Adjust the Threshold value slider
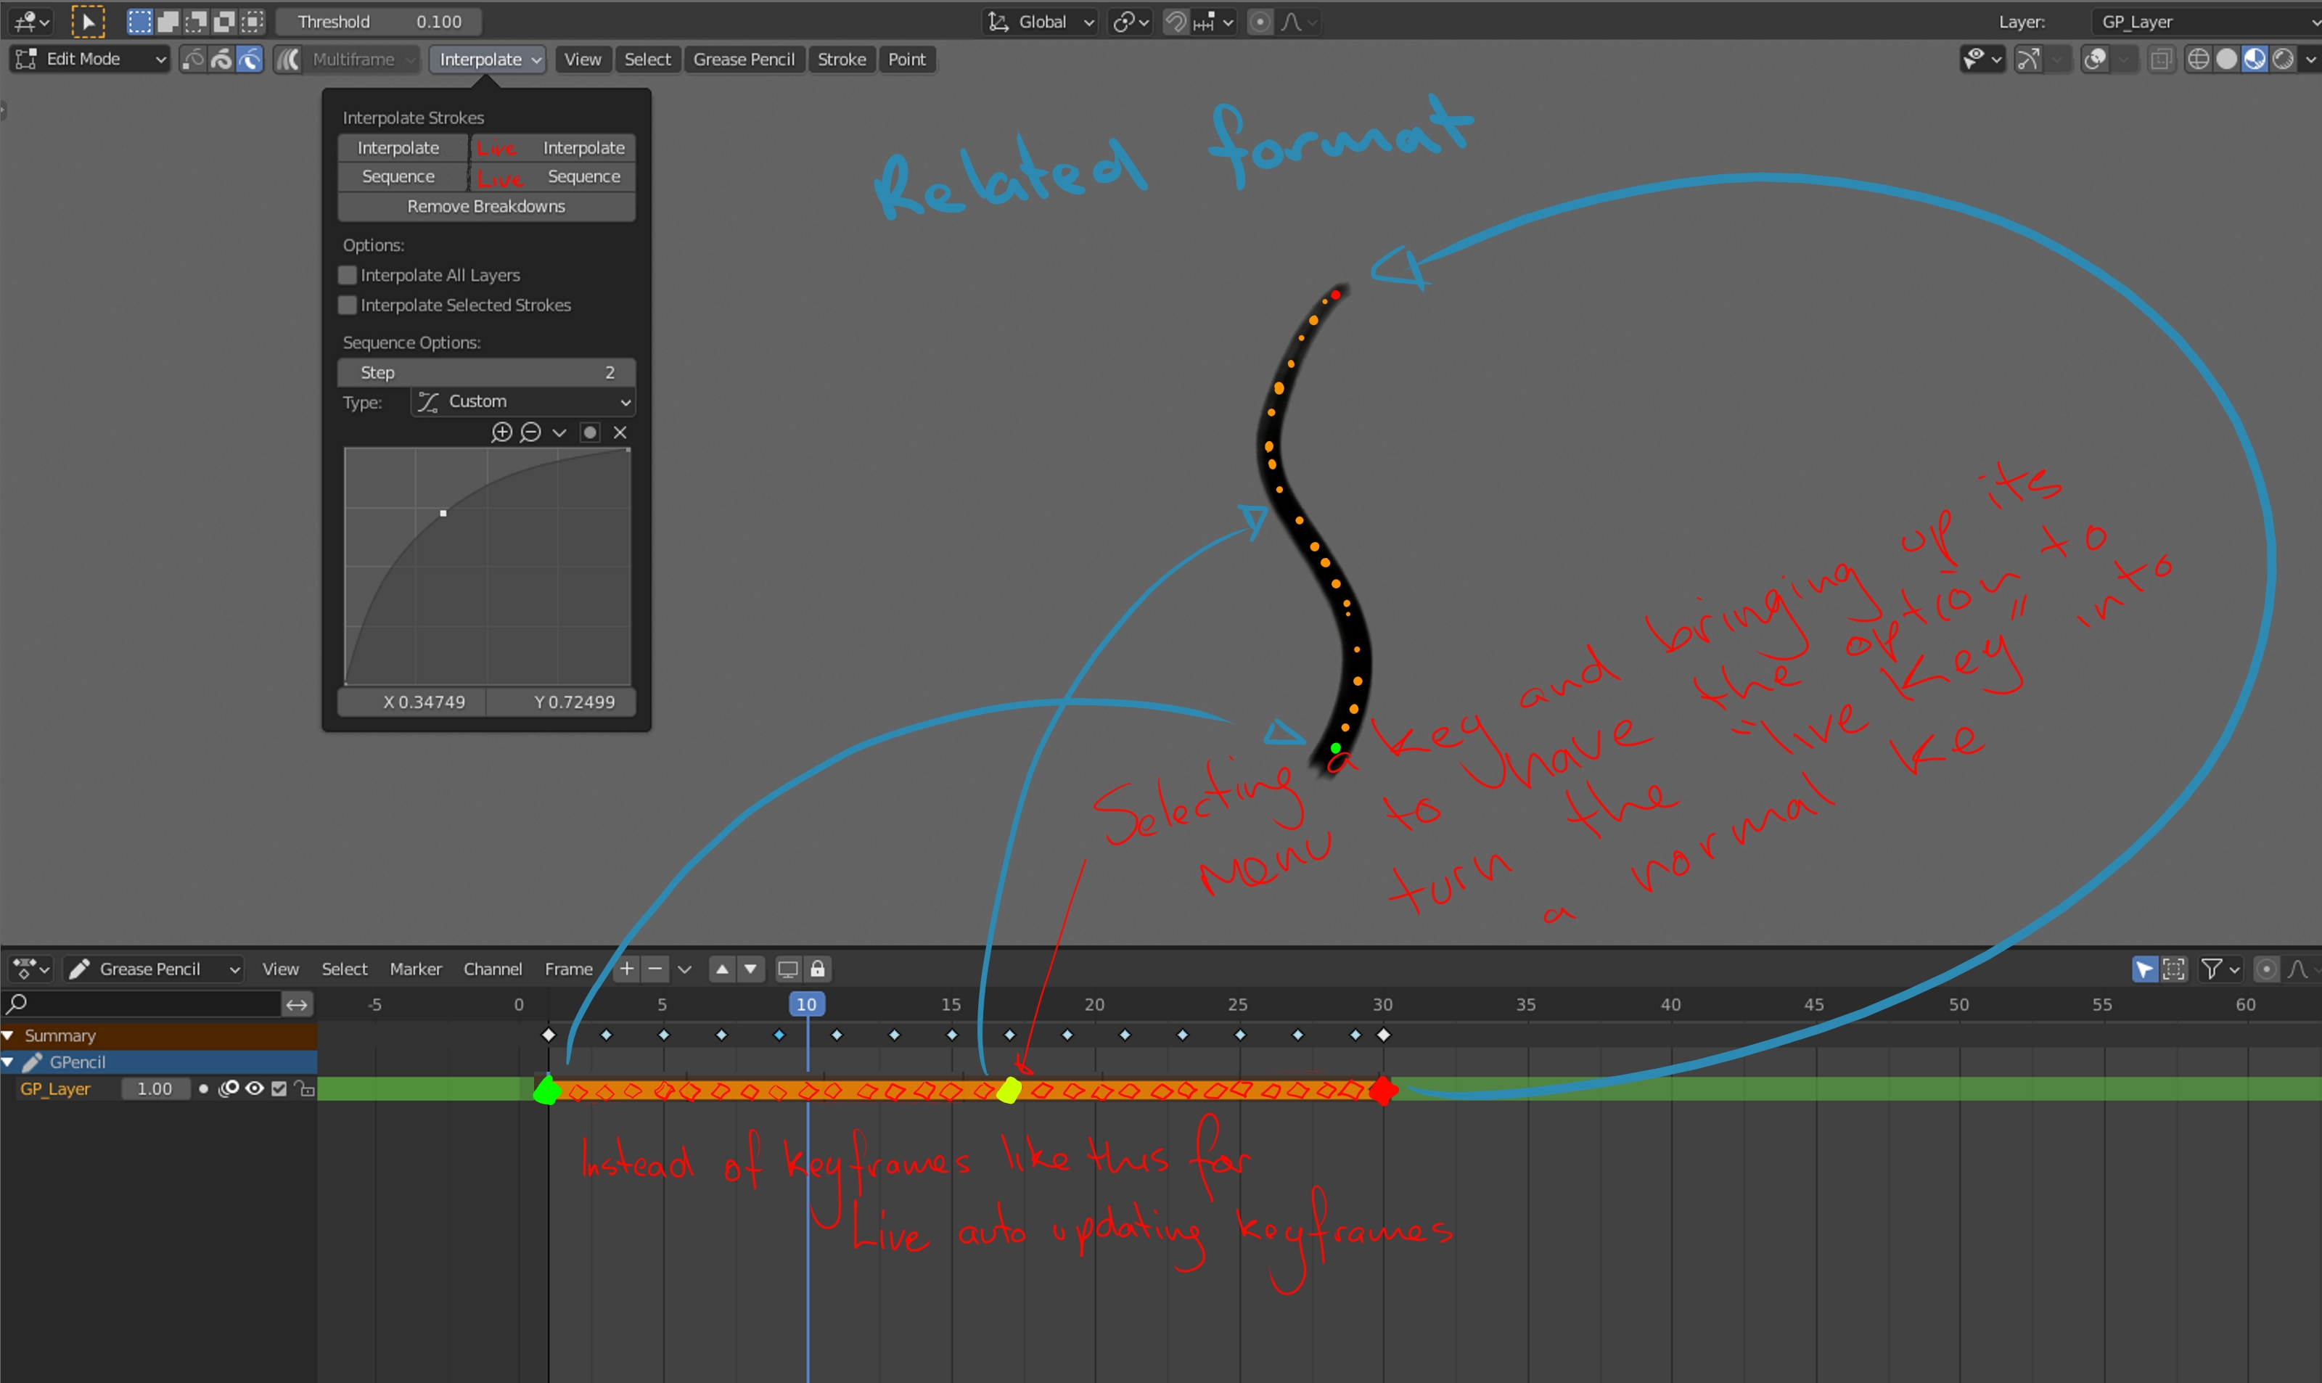Image resolution: width=2322 pixels, height=1383 pixels. tap(378, 22)
